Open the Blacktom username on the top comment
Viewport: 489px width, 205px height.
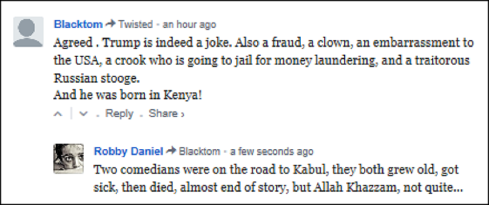(x=78, y=24)
